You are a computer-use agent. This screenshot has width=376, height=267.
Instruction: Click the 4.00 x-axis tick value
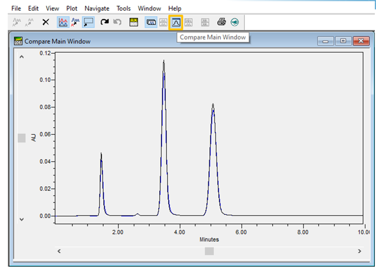[180, 232]
